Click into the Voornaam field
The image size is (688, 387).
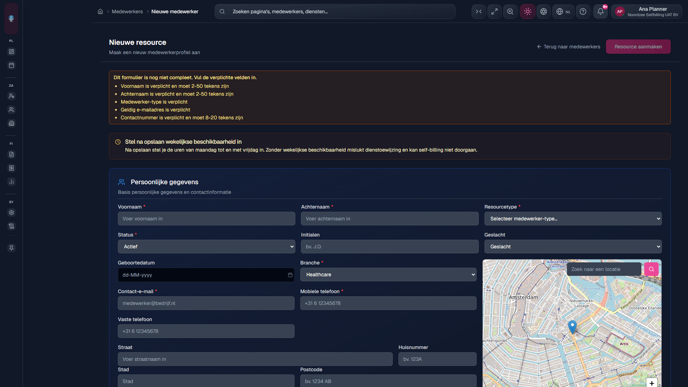[x=206, y=219]
